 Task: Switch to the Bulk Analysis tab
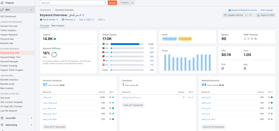(58, 26)
